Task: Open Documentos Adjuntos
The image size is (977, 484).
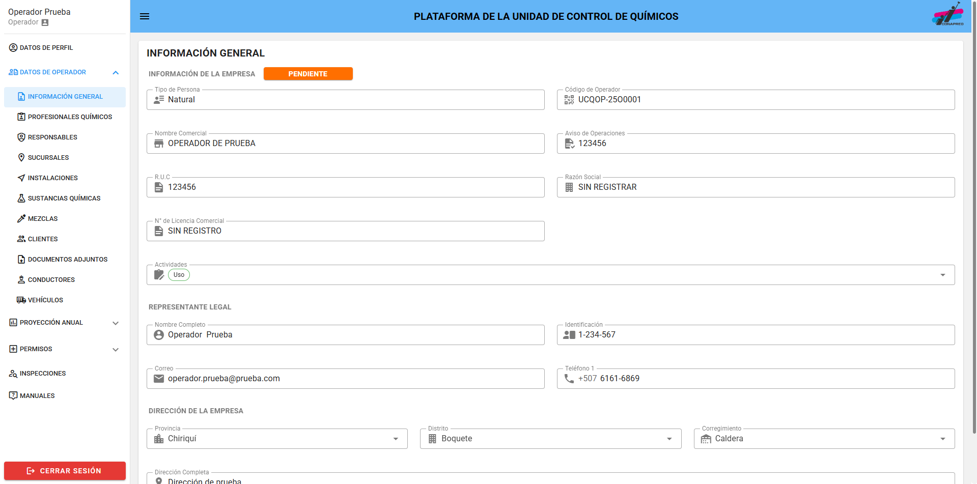Action: tap(68, 259)
